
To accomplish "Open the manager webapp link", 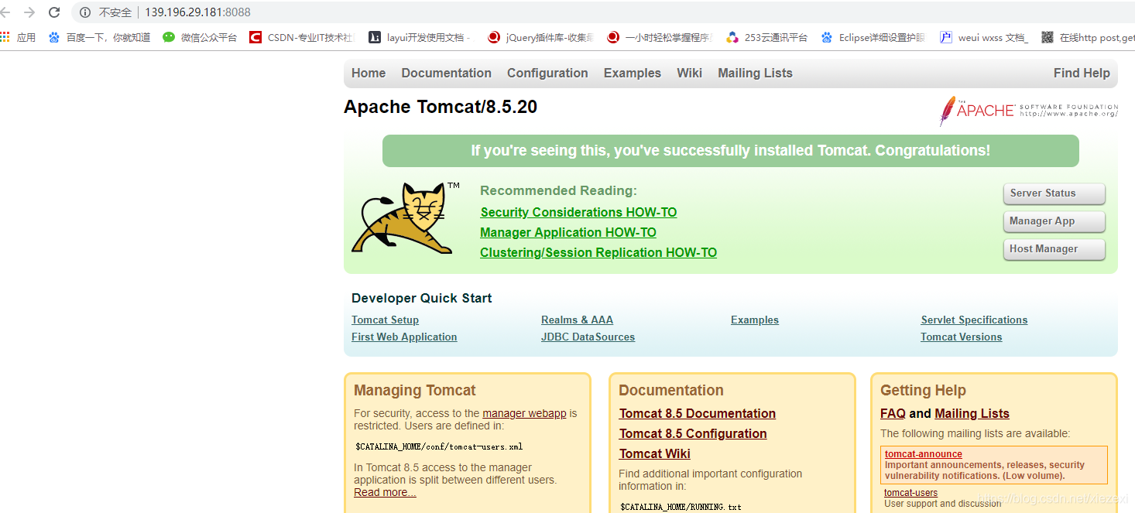I will pos(524,413).
